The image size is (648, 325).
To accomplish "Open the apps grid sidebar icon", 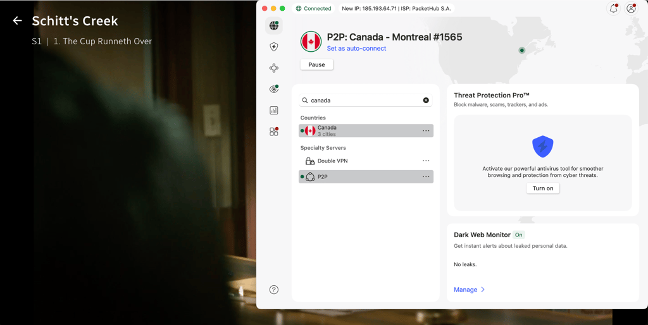I will coord(273,132).
